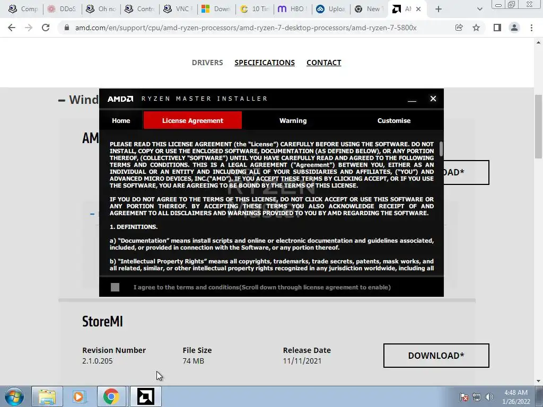Click the Chrome taskbar icon
543x407 pixels.
point(111,396)
